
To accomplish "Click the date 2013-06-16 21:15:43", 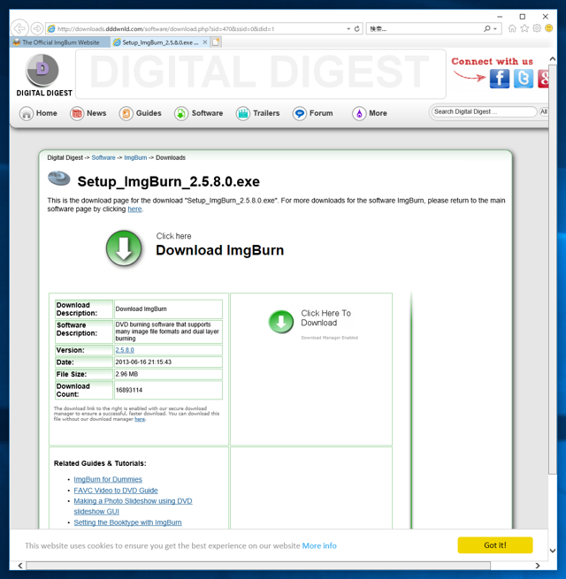I will (143, 362).
